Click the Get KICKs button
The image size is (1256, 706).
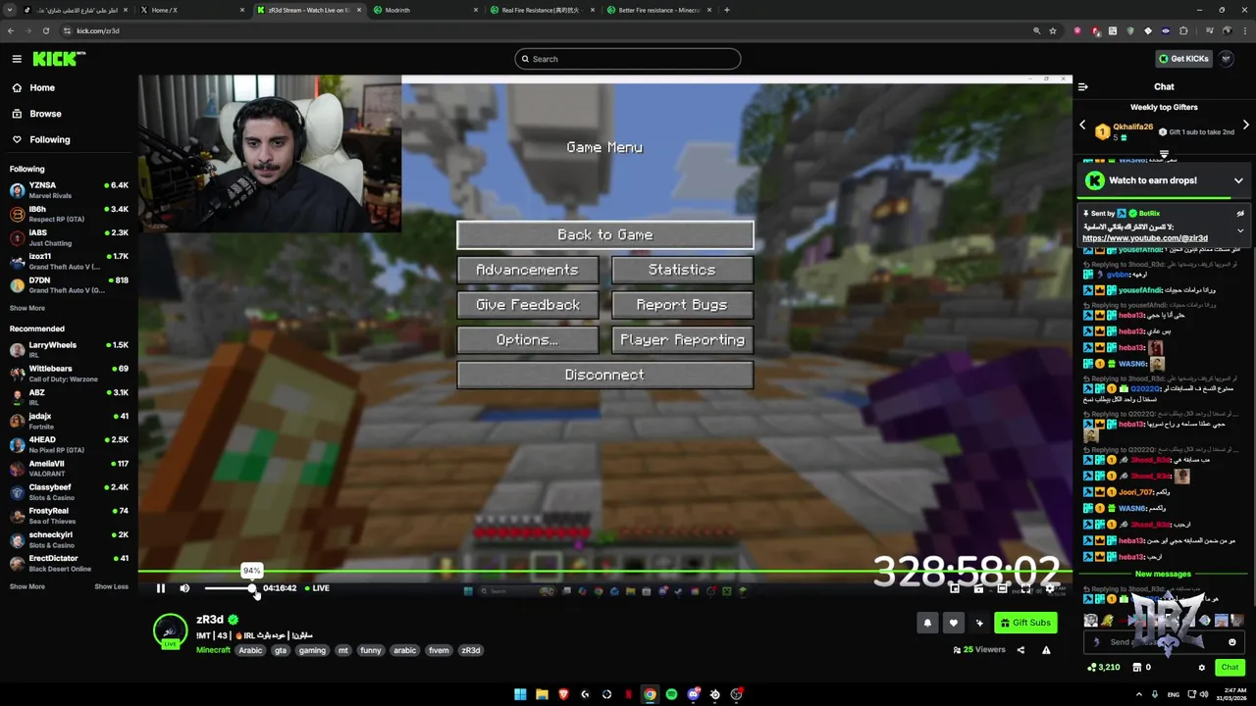[1183, 59]
